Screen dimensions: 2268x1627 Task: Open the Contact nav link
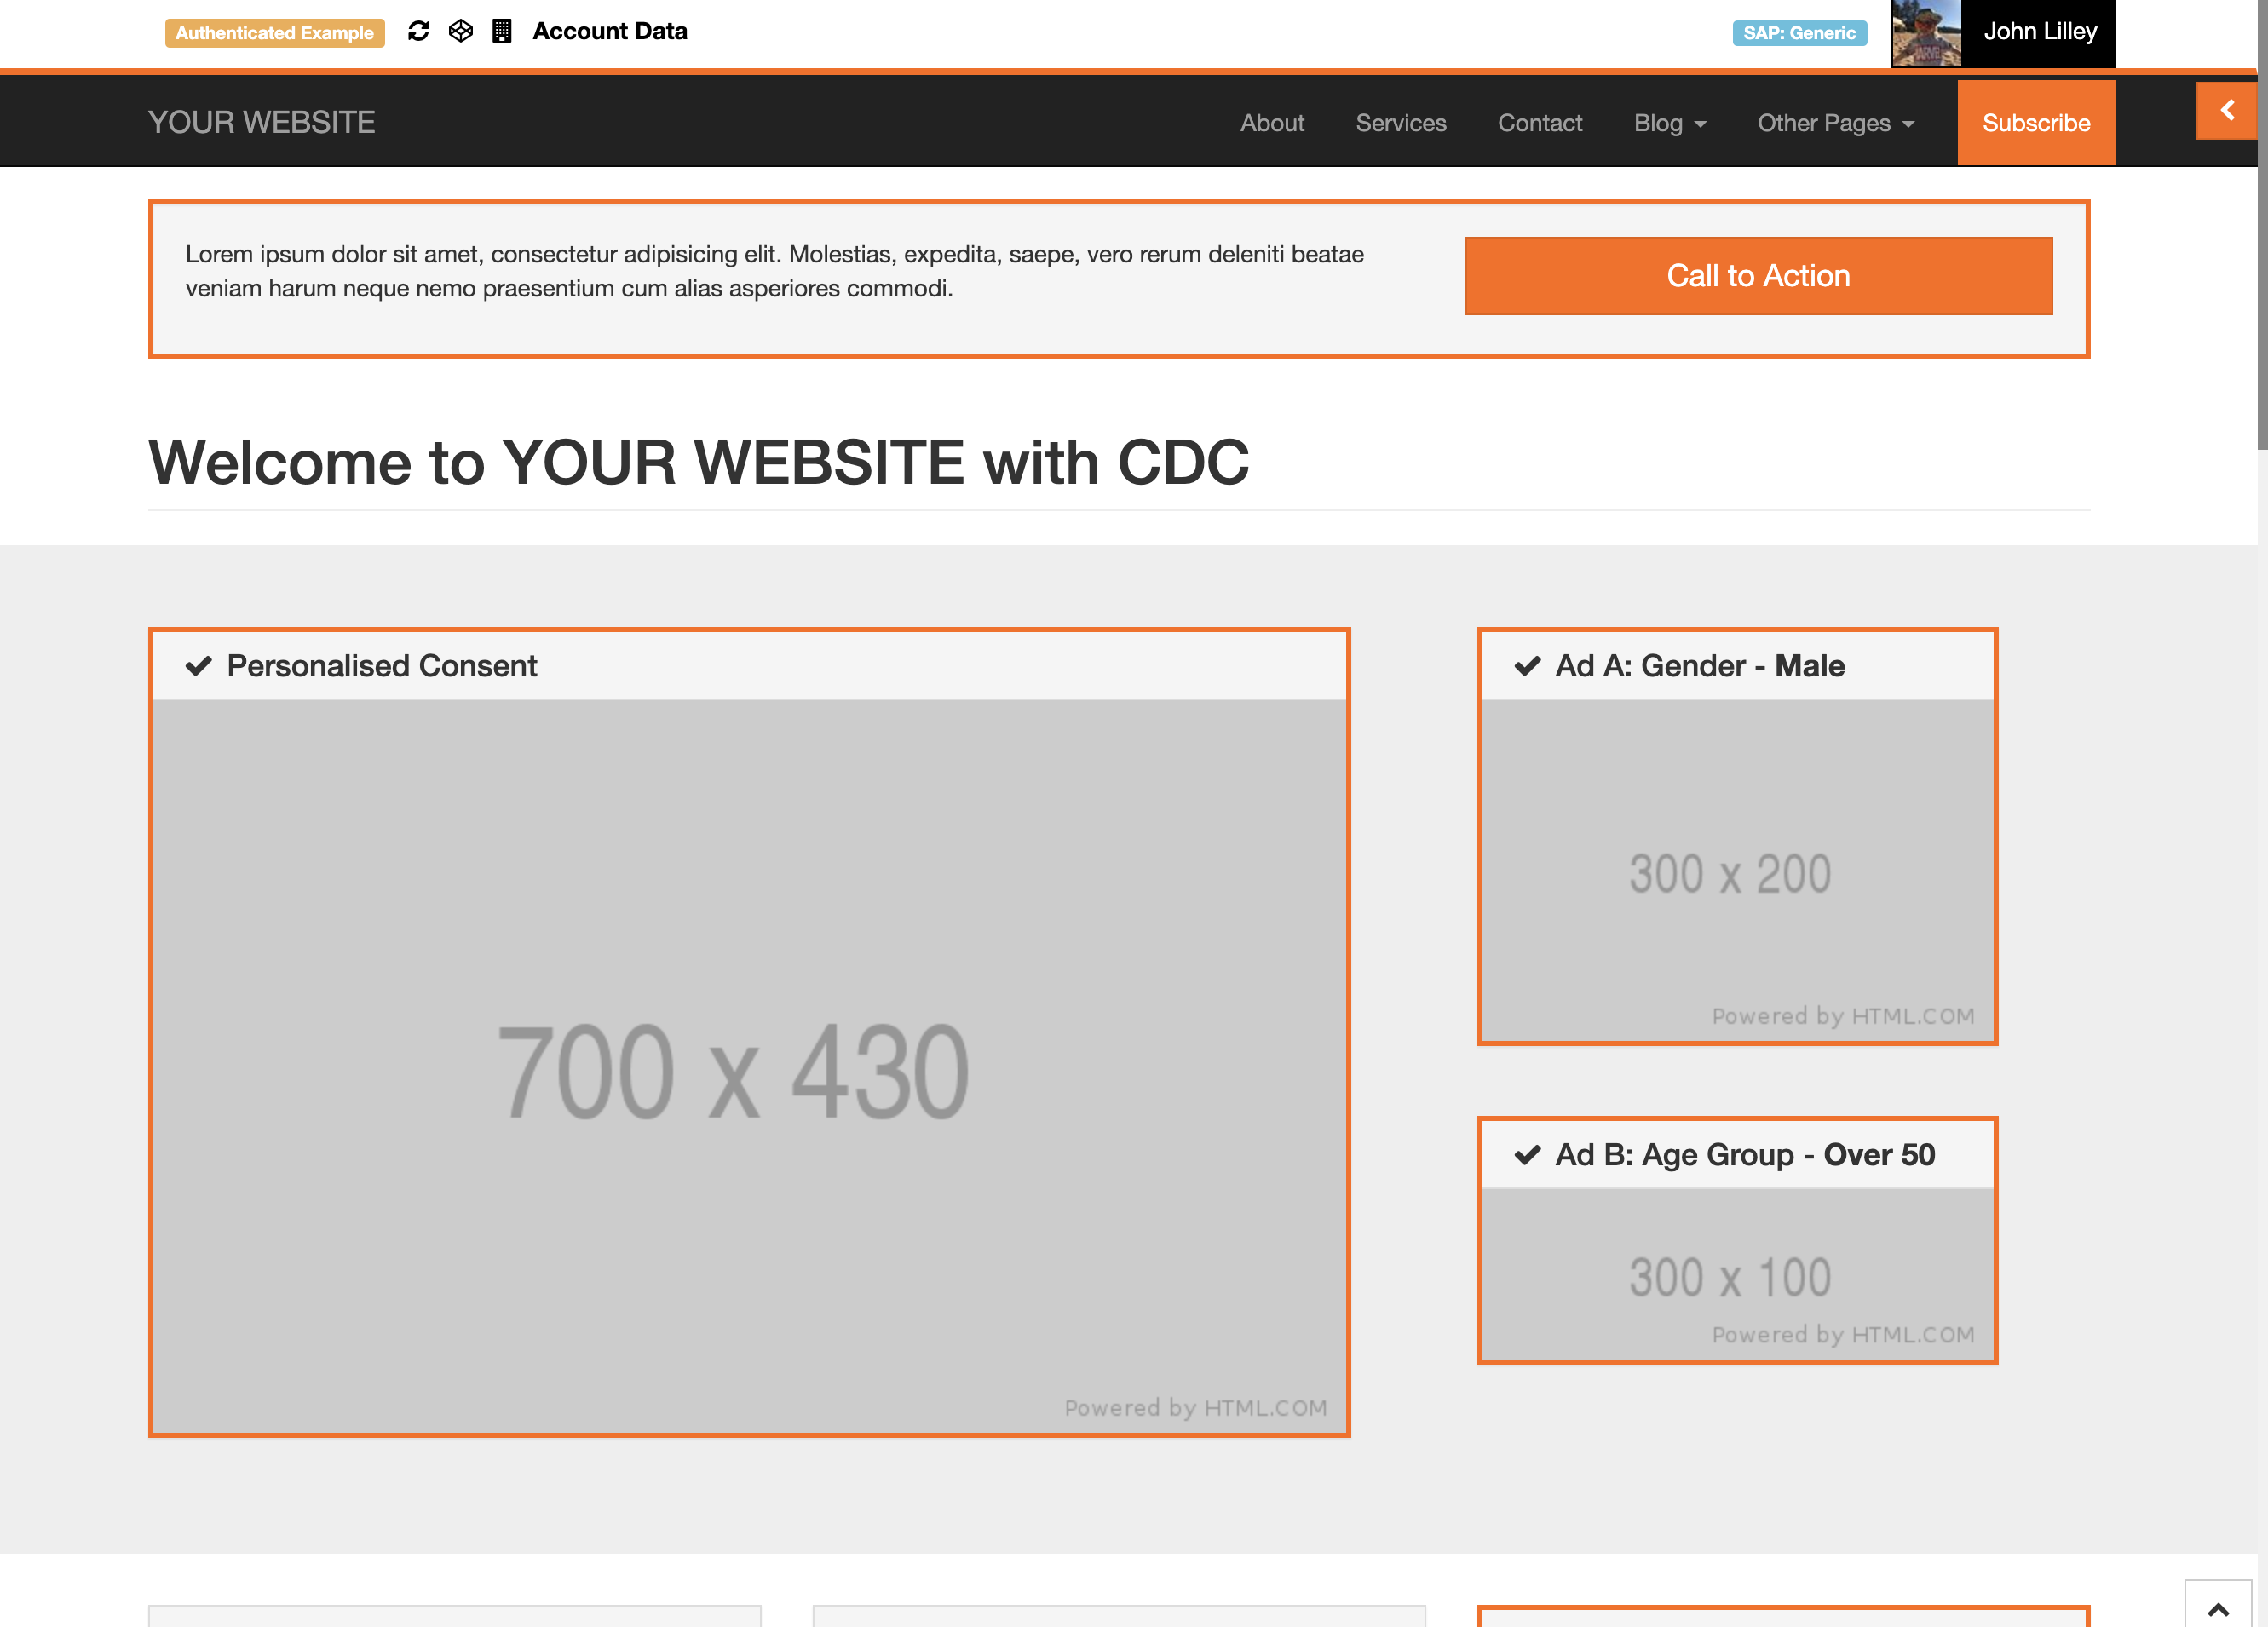coord(1539,123)
